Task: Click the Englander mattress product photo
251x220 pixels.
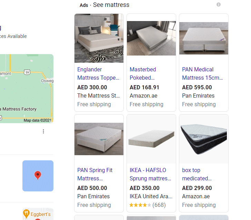Action: point(99,38)
